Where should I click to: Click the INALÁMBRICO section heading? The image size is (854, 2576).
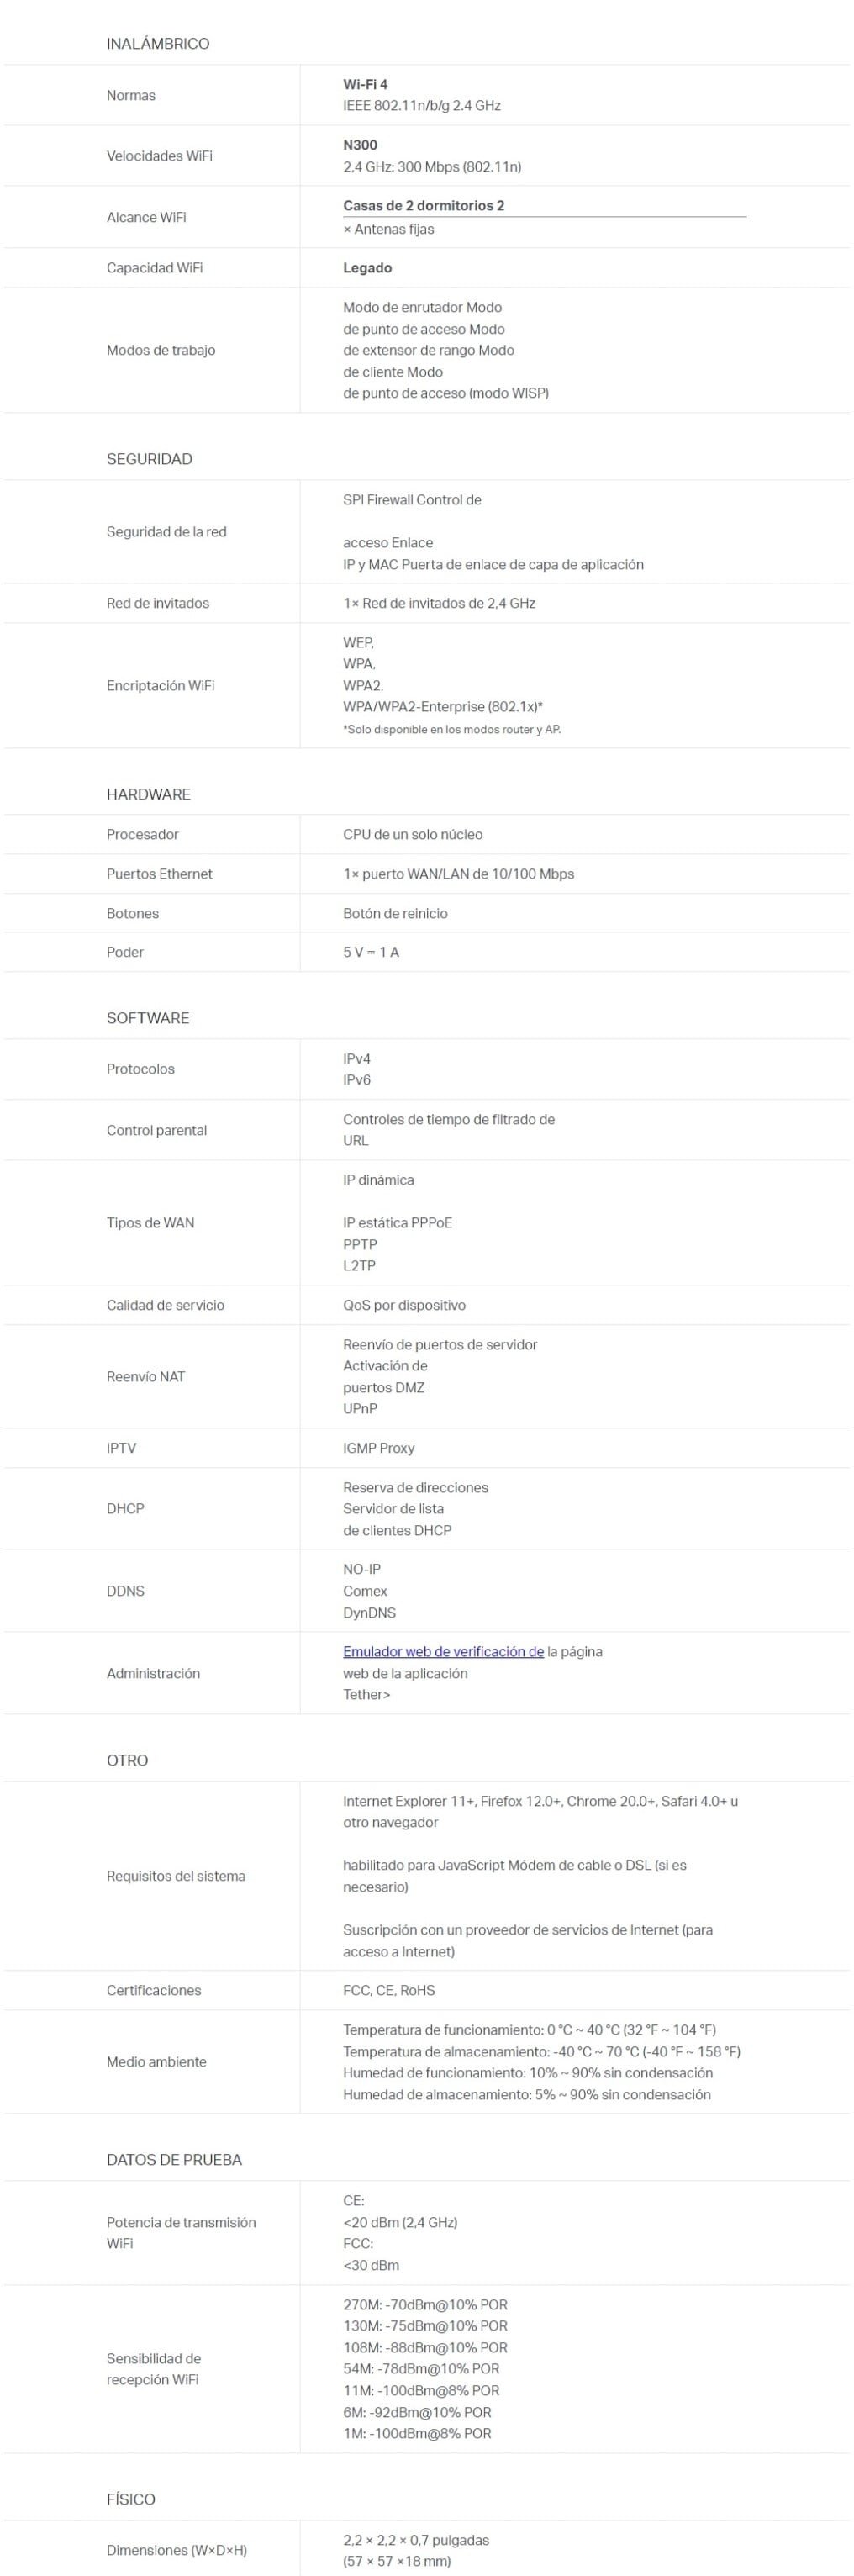click(158, 44)
